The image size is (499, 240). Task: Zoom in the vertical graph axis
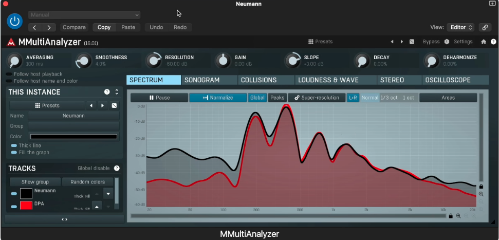481,194
